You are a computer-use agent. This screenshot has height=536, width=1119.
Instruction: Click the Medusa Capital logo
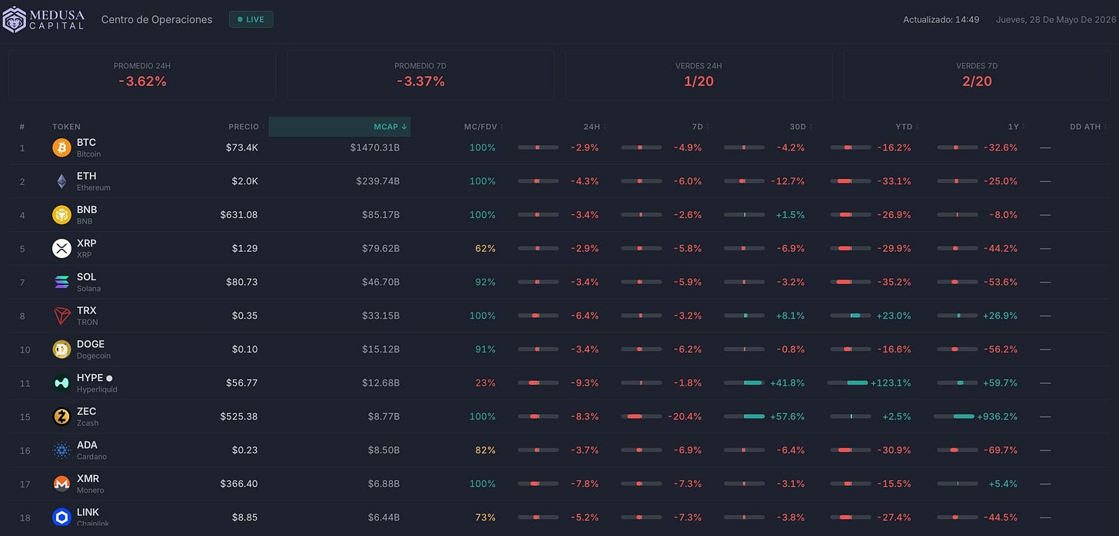(45, 19)
